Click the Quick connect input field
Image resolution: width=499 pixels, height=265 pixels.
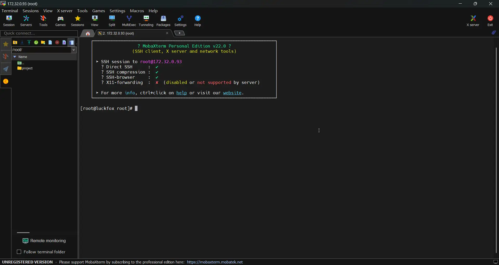coord(39,34)
